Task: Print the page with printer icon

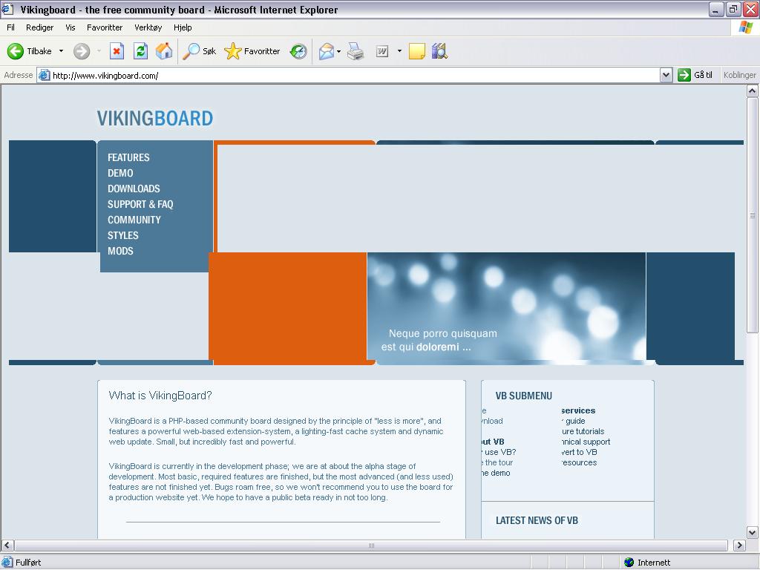Action: pyautogui.click(x=356, y=51)
